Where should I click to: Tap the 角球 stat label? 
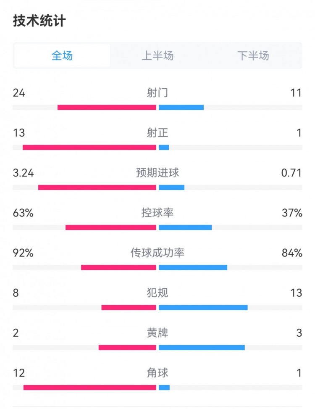pyautogui.click(x=157, y=372)
